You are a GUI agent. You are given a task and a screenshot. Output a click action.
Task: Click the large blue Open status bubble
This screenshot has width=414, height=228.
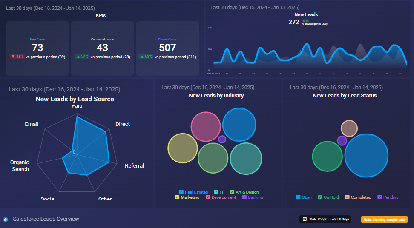(366, 155)
